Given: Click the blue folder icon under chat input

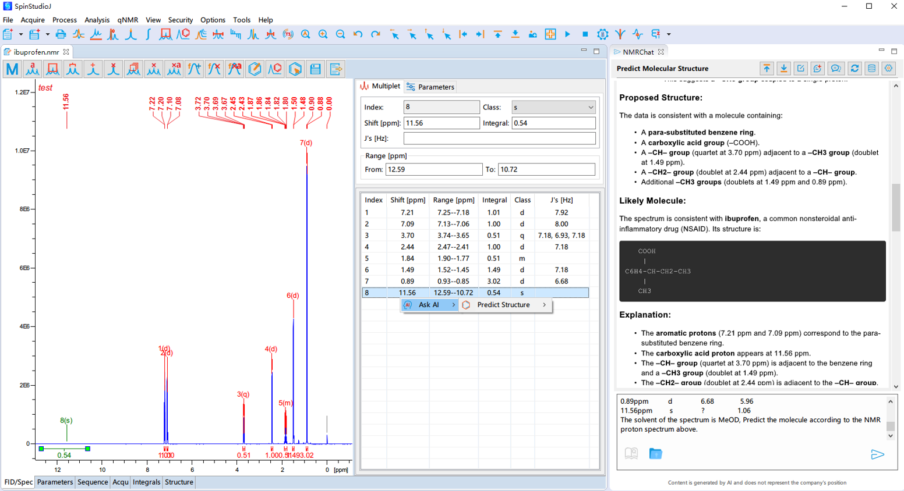Looking at the screenshot, I should 655,453.
